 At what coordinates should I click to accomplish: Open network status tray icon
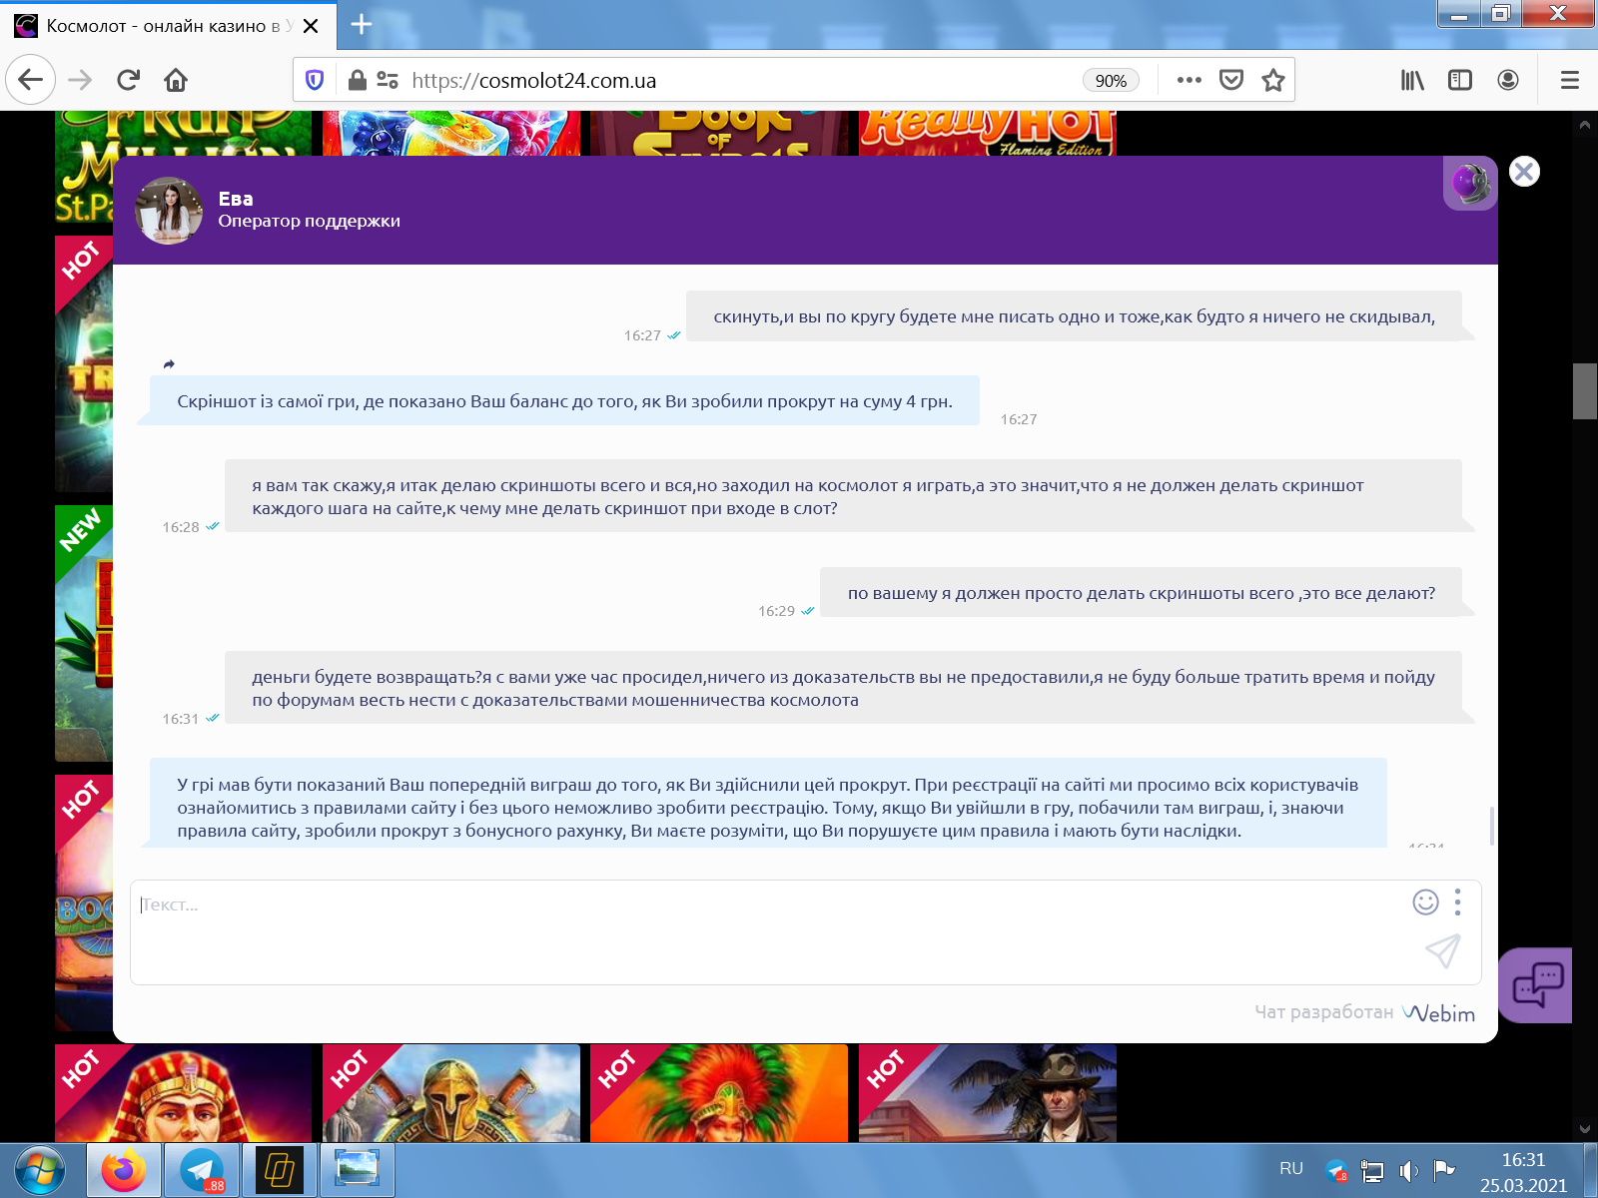1372,1171
